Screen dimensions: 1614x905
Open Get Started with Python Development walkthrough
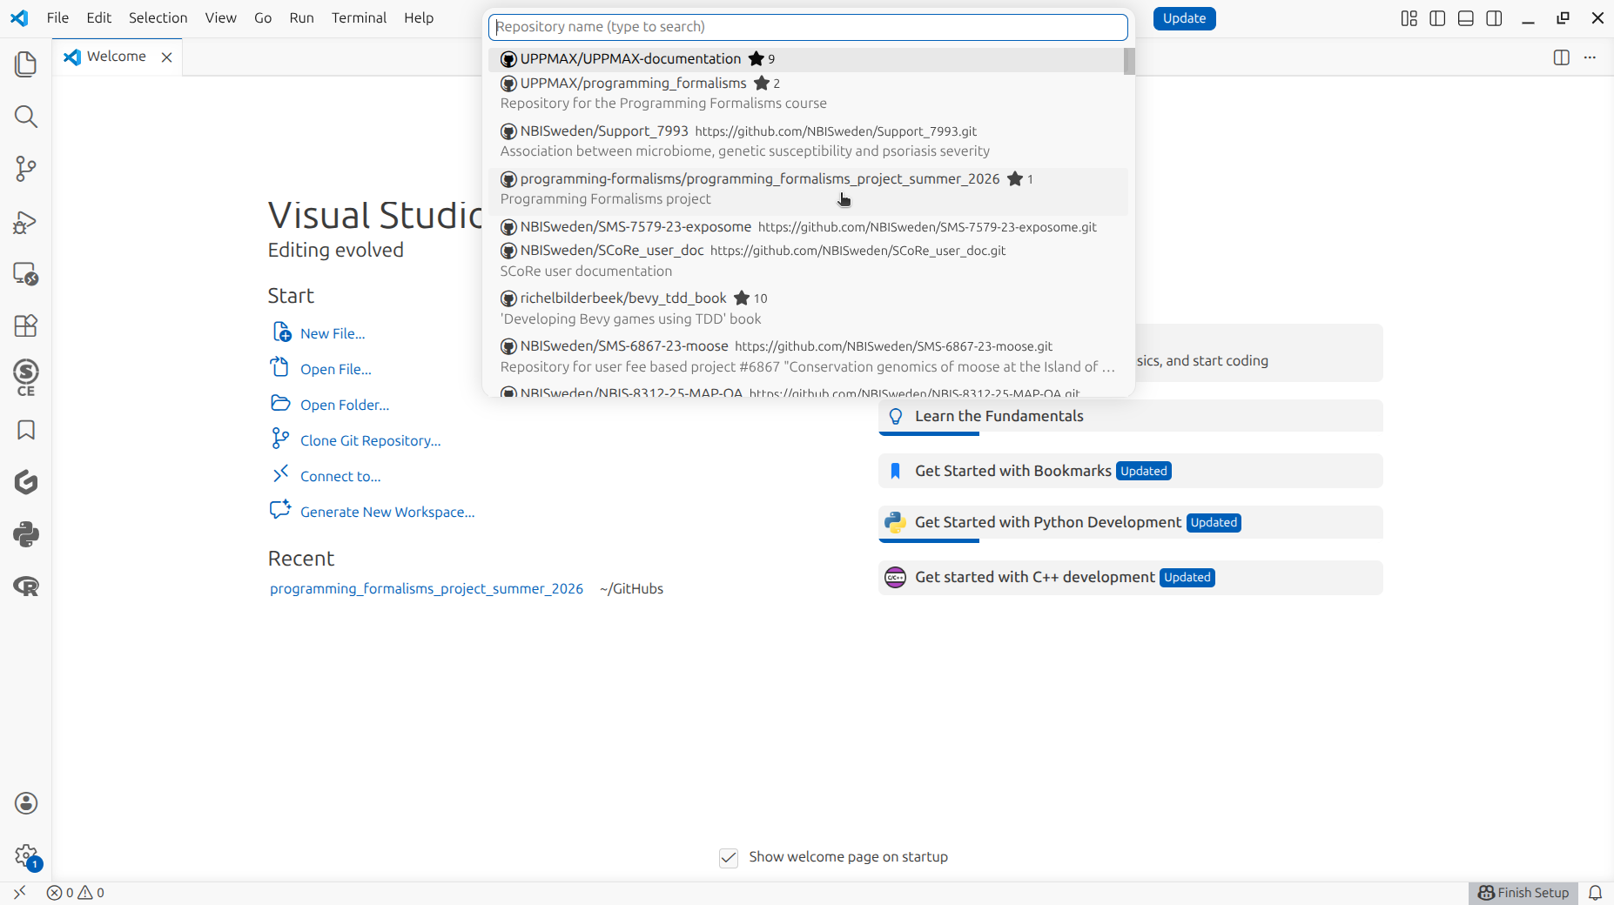tap(1130, 523)
